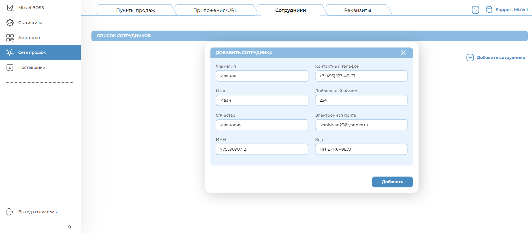The width and height of the screenshot is (532, 233).
Task: Switch to the Пункты продаж tab
Action: point(135,10)
